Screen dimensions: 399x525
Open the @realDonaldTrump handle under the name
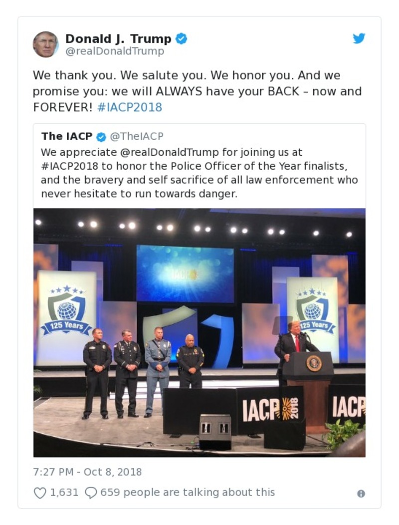114,51
